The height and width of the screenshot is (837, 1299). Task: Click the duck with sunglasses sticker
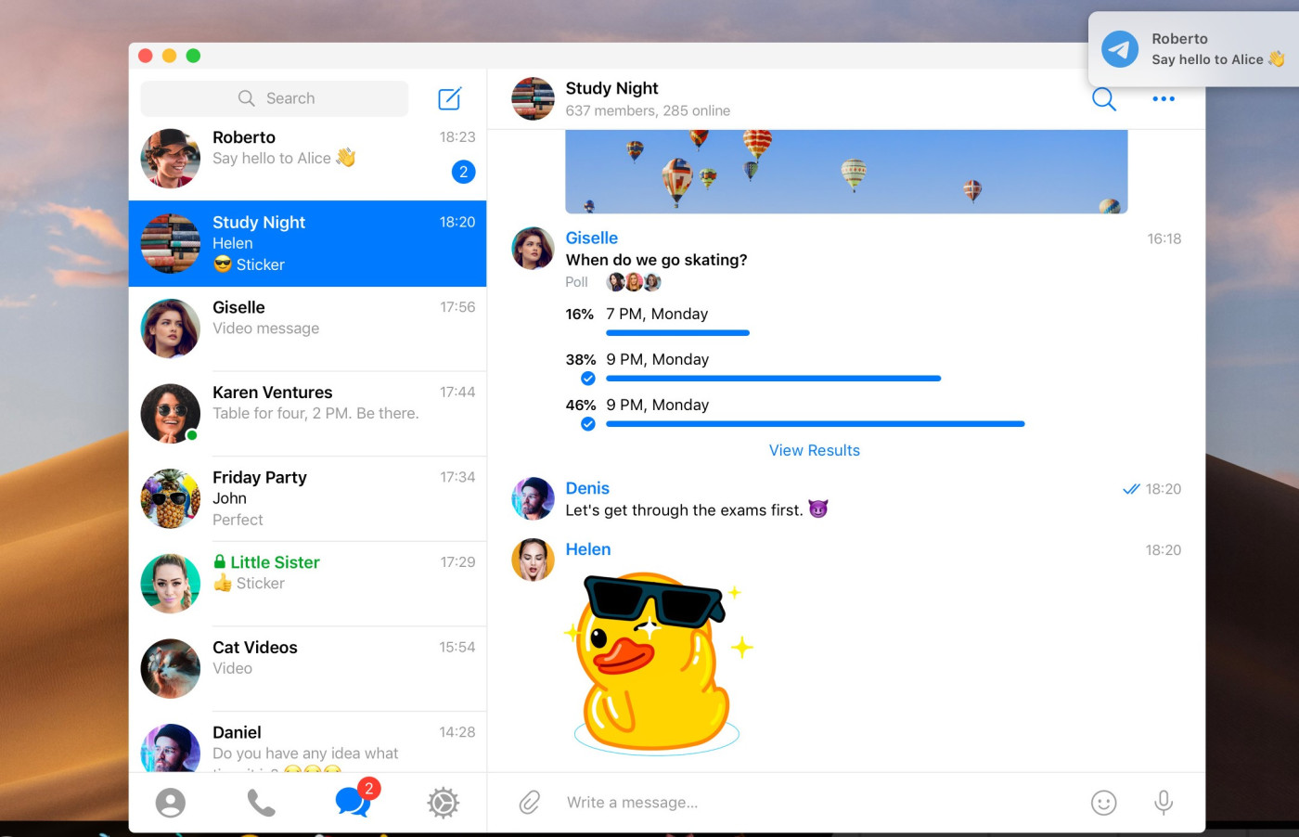coord(659,662)
